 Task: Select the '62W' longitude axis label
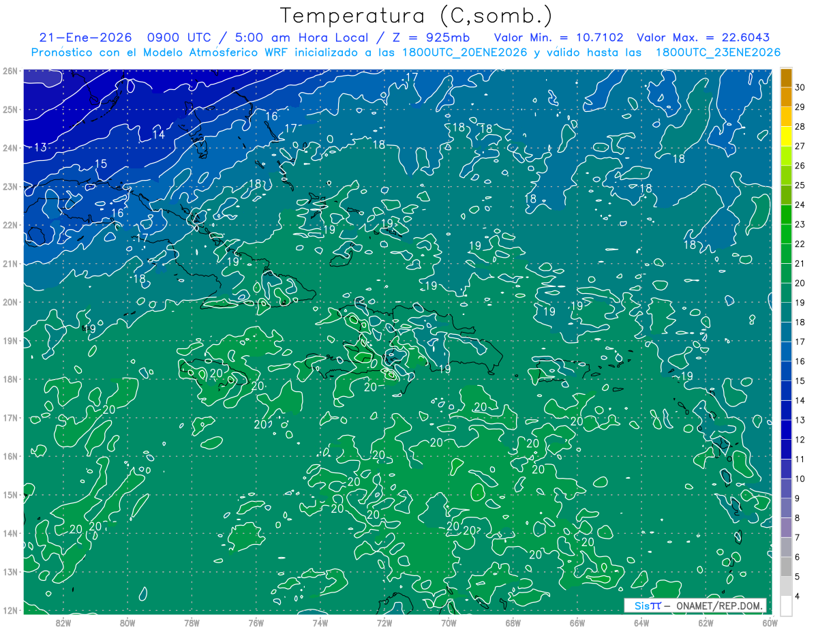pos(706,622)
